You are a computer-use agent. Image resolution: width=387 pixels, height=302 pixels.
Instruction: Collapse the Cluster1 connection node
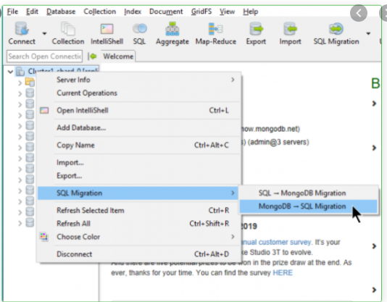point(10,72)
